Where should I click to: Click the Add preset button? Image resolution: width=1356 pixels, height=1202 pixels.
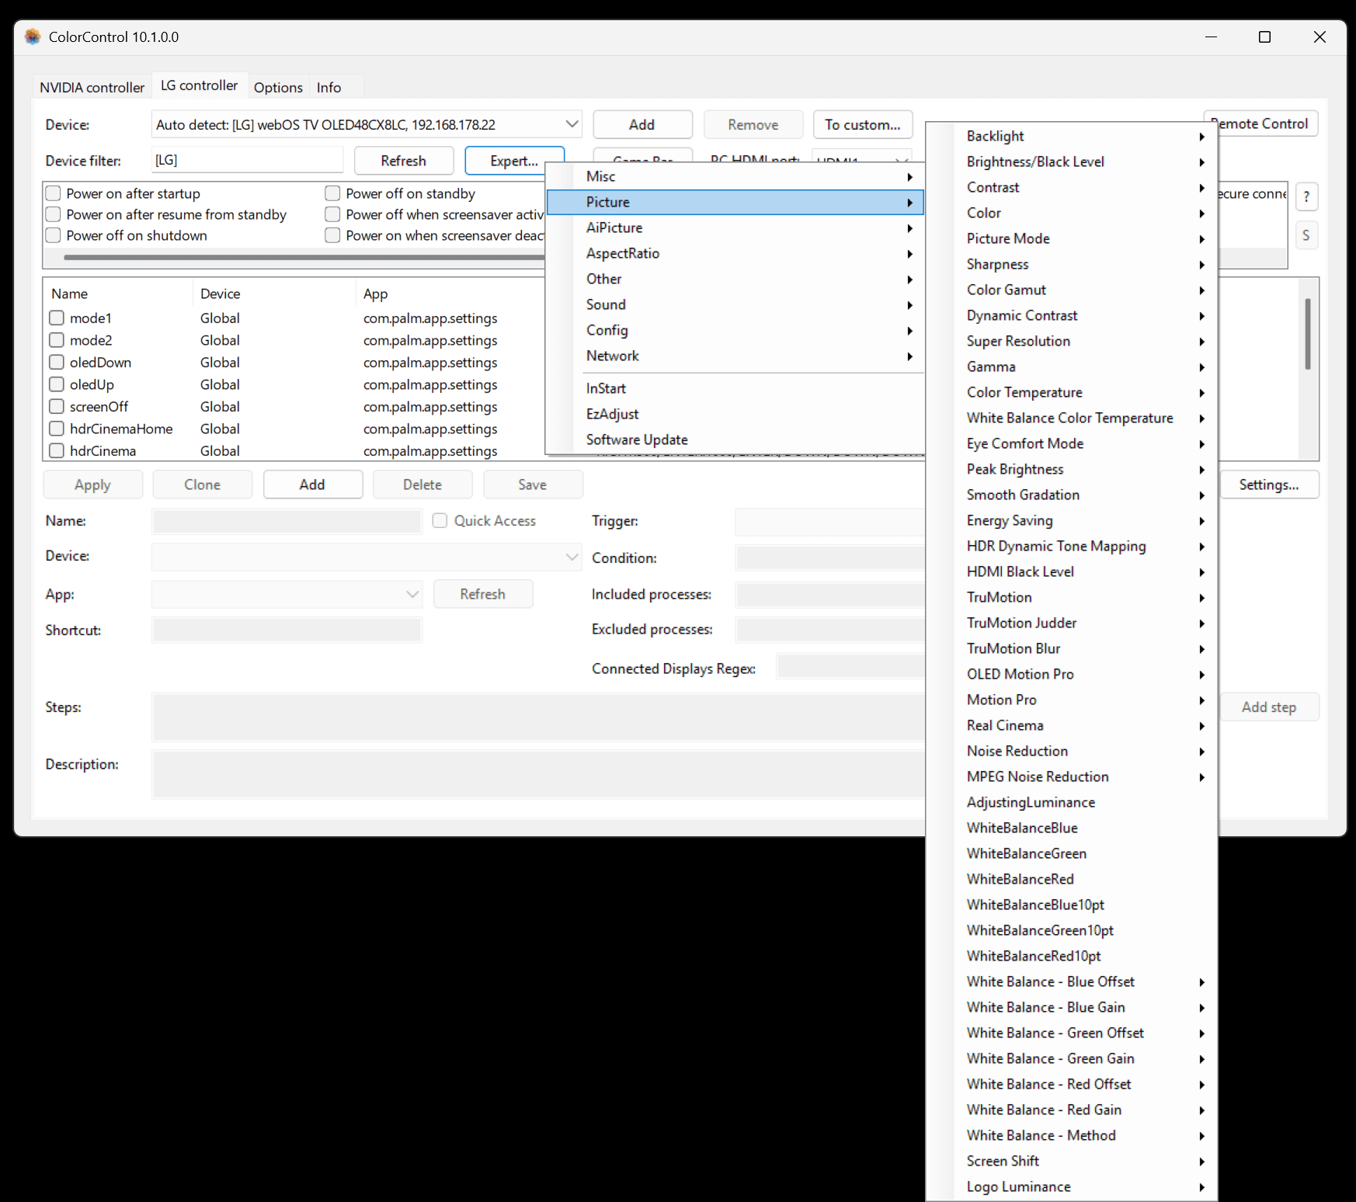point(312,485)
